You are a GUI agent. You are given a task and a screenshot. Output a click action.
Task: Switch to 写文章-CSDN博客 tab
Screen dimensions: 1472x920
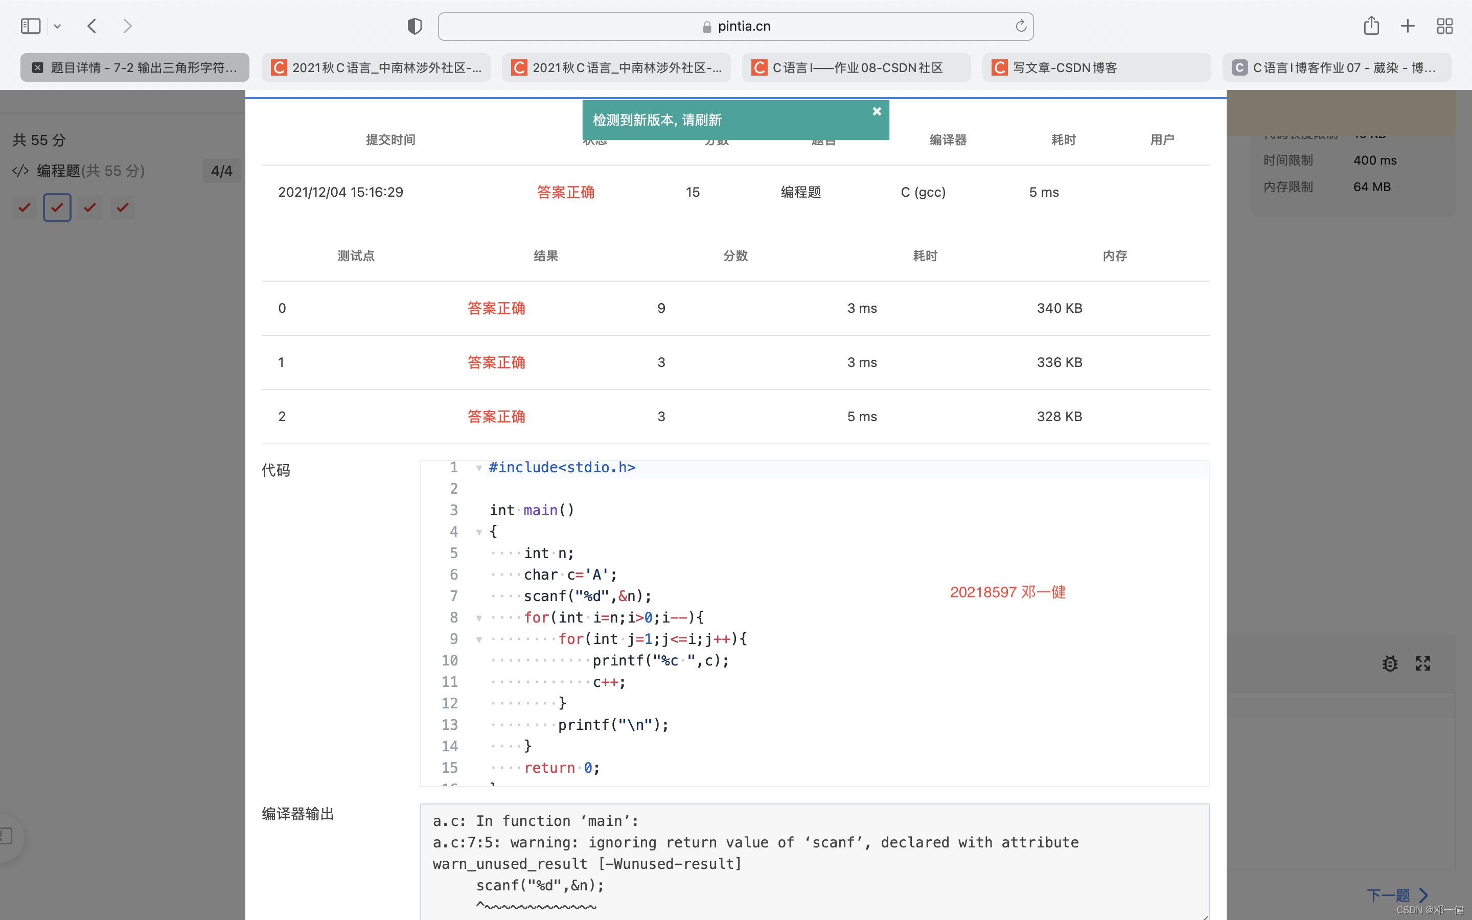tap(1097, 67)
